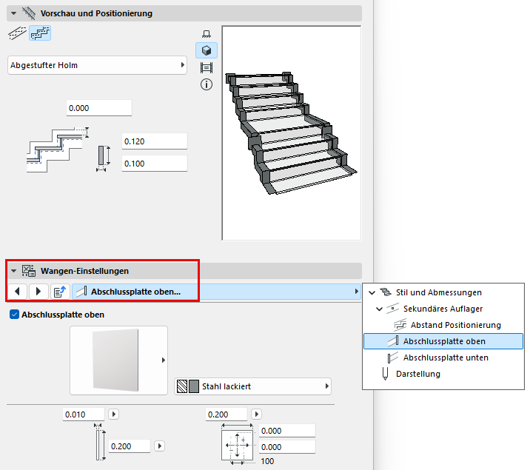Click the hatch pattern icon beside Stahl lackiert
Viewport: 530px width, 470px height.
(x=182, y=386)
